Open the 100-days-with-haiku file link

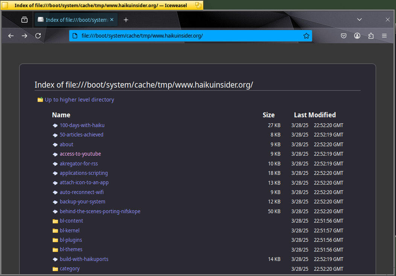82,125
